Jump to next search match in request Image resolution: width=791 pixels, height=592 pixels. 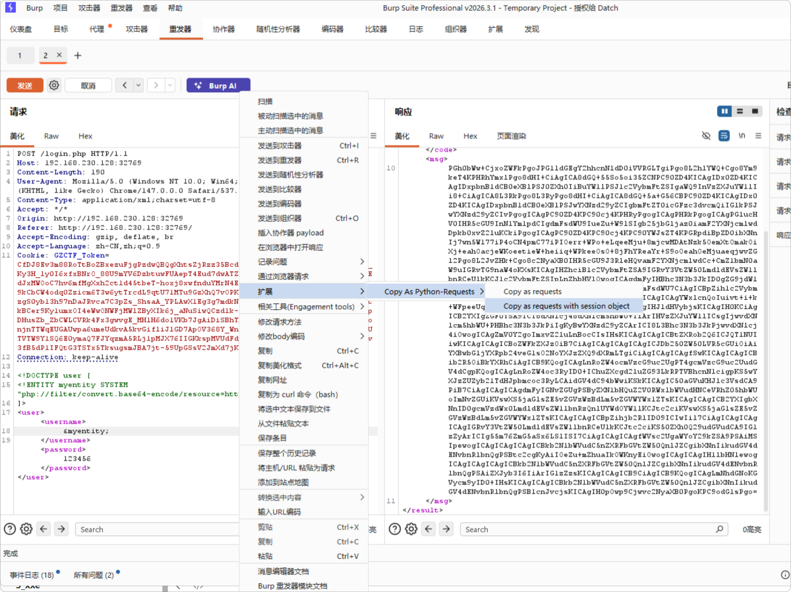pyautogui.click(x=62, y=529)
